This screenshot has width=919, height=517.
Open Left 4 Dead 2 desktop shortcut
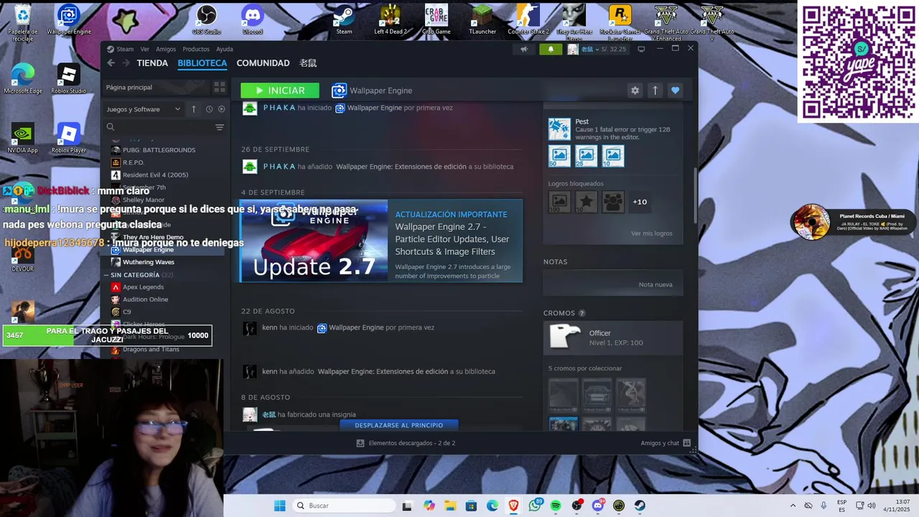pos(390,19)
